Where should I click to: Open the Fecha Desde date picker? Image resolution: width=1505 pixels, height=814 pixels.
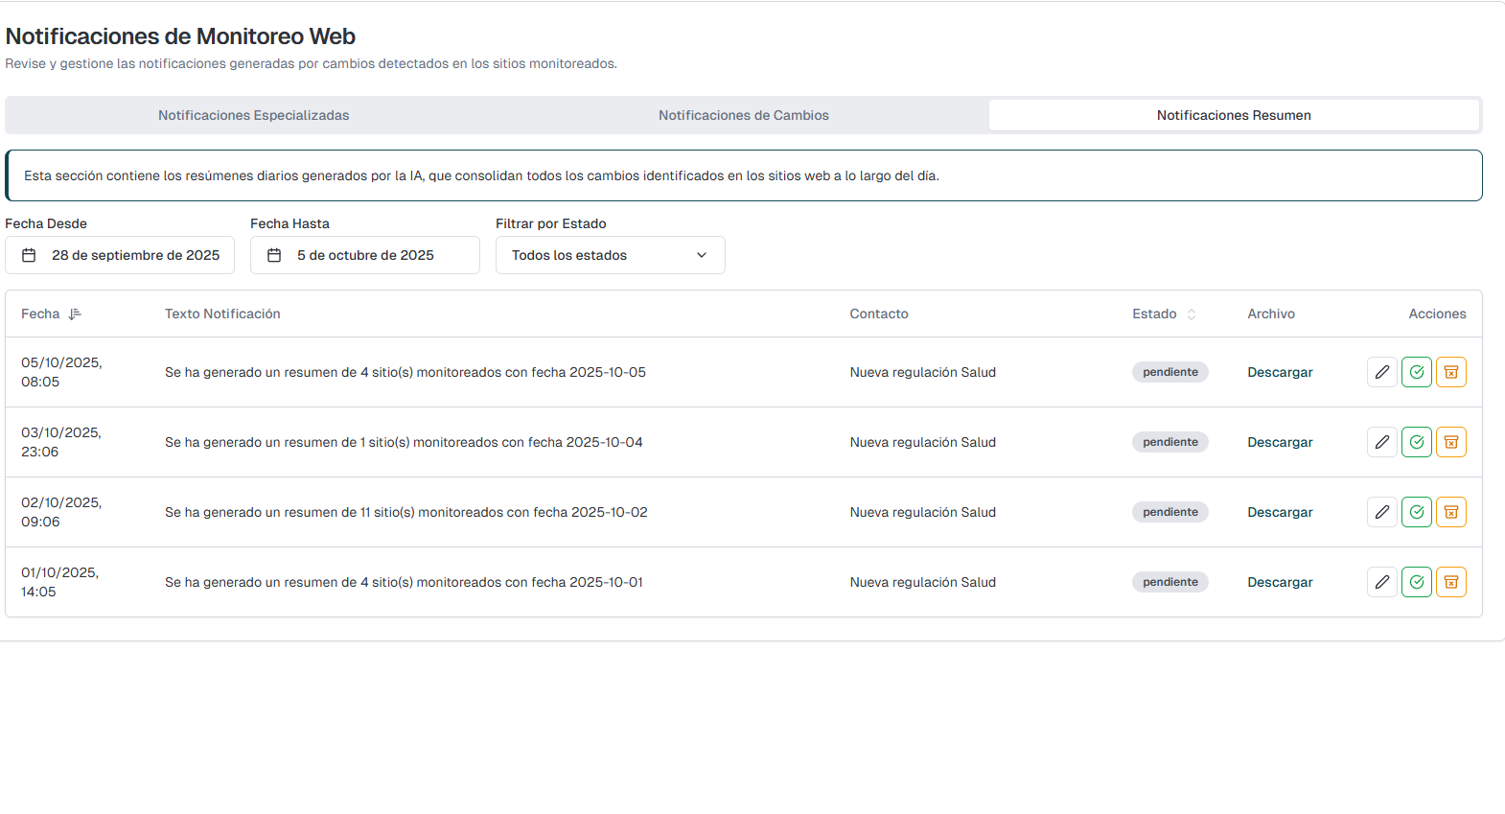(x=120, y=255)
